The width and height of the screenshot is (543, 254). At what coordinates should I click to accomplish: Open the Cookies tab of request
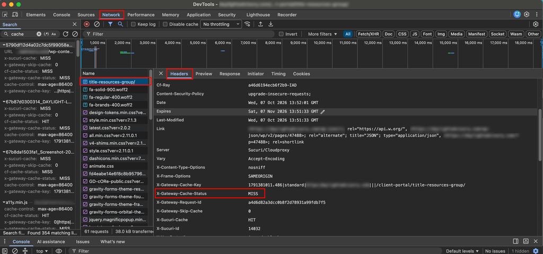pyautogui.click(x=301, y=74)
